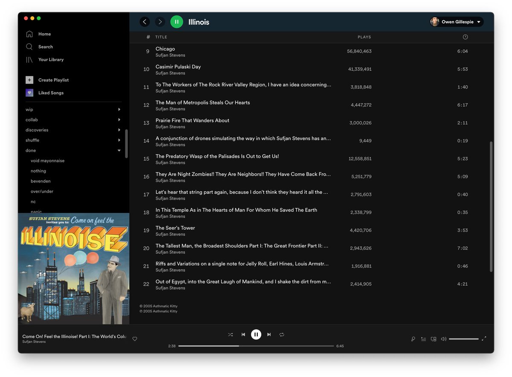
Task: Click Sufjan Stevens artist link under Chicago
Action: coord(170,55)
